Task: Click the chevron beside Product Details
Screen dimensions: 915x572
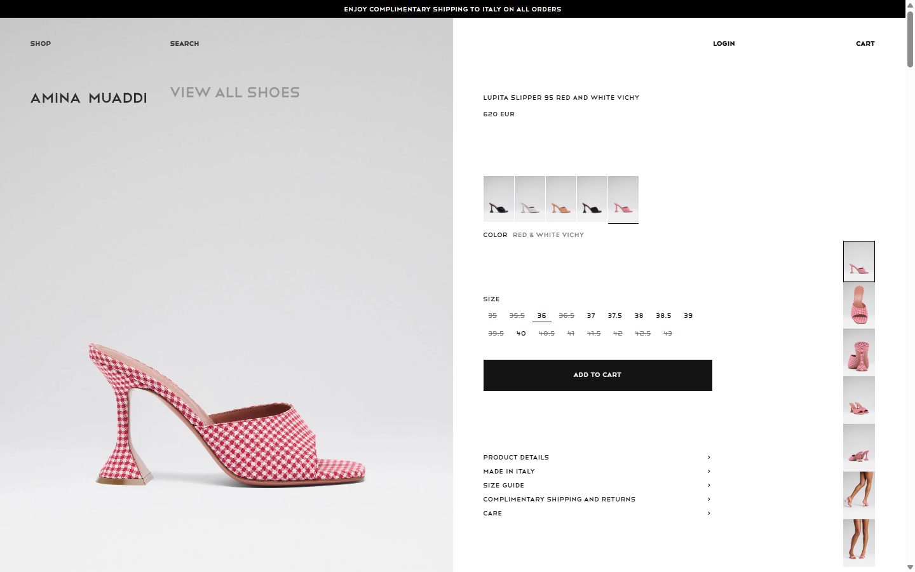Action: click(x=708, y=458)
